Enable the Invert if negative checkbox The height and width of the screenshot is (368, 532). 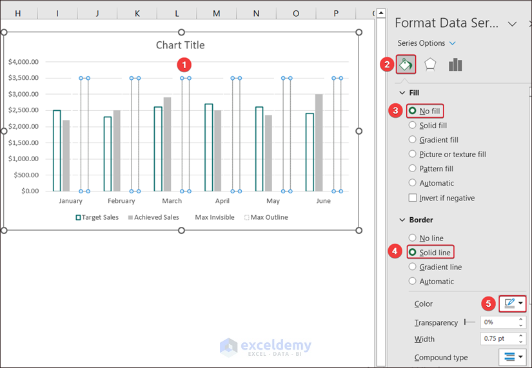click(413, 198)
